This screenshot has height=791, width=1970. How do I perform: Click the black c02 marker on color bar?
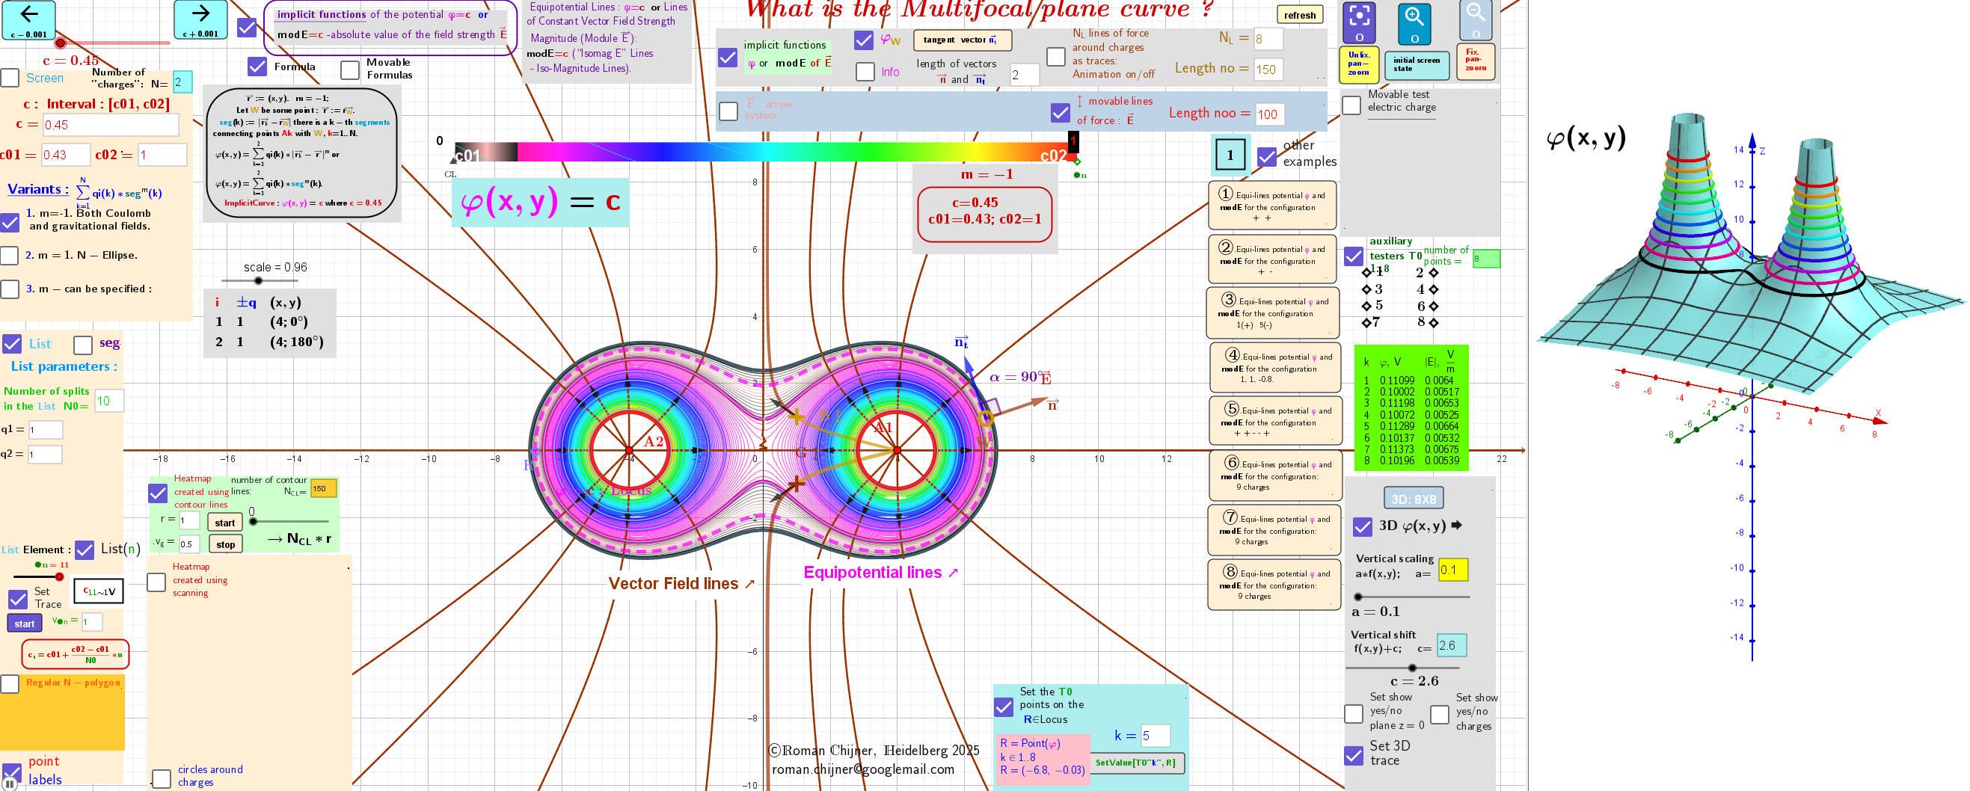tap(1073, 141)
